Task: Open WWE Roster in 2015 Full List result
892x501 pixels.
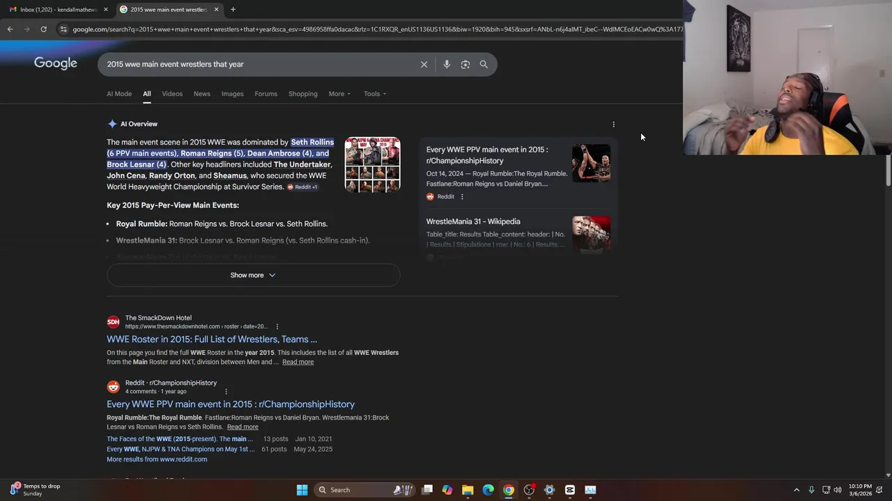Action: [x=212, y=340]
